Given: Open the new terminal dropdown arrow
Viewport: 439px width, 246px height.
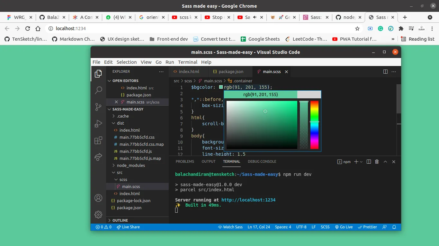Looking at the screenshot, I should pos(361,162).
